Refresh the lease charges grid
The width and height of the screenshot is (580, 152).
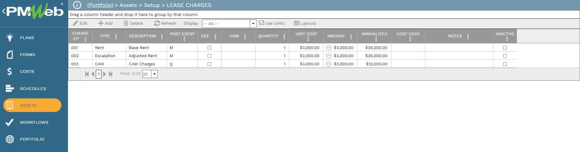[165, 23]
